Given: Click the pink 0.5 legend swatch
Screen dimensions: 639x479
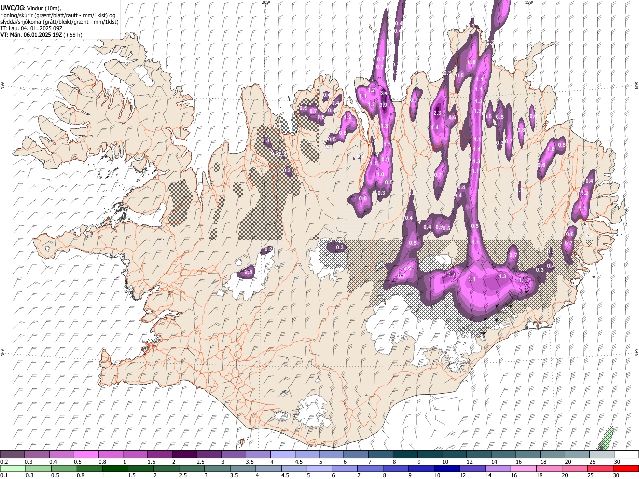Looking at the screenshot, I should (x=86, y=454).
